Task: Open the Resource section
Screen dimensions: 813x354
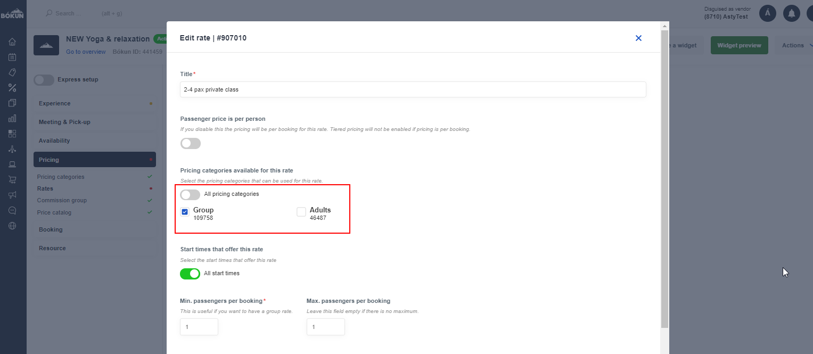Action: point(95,248)
